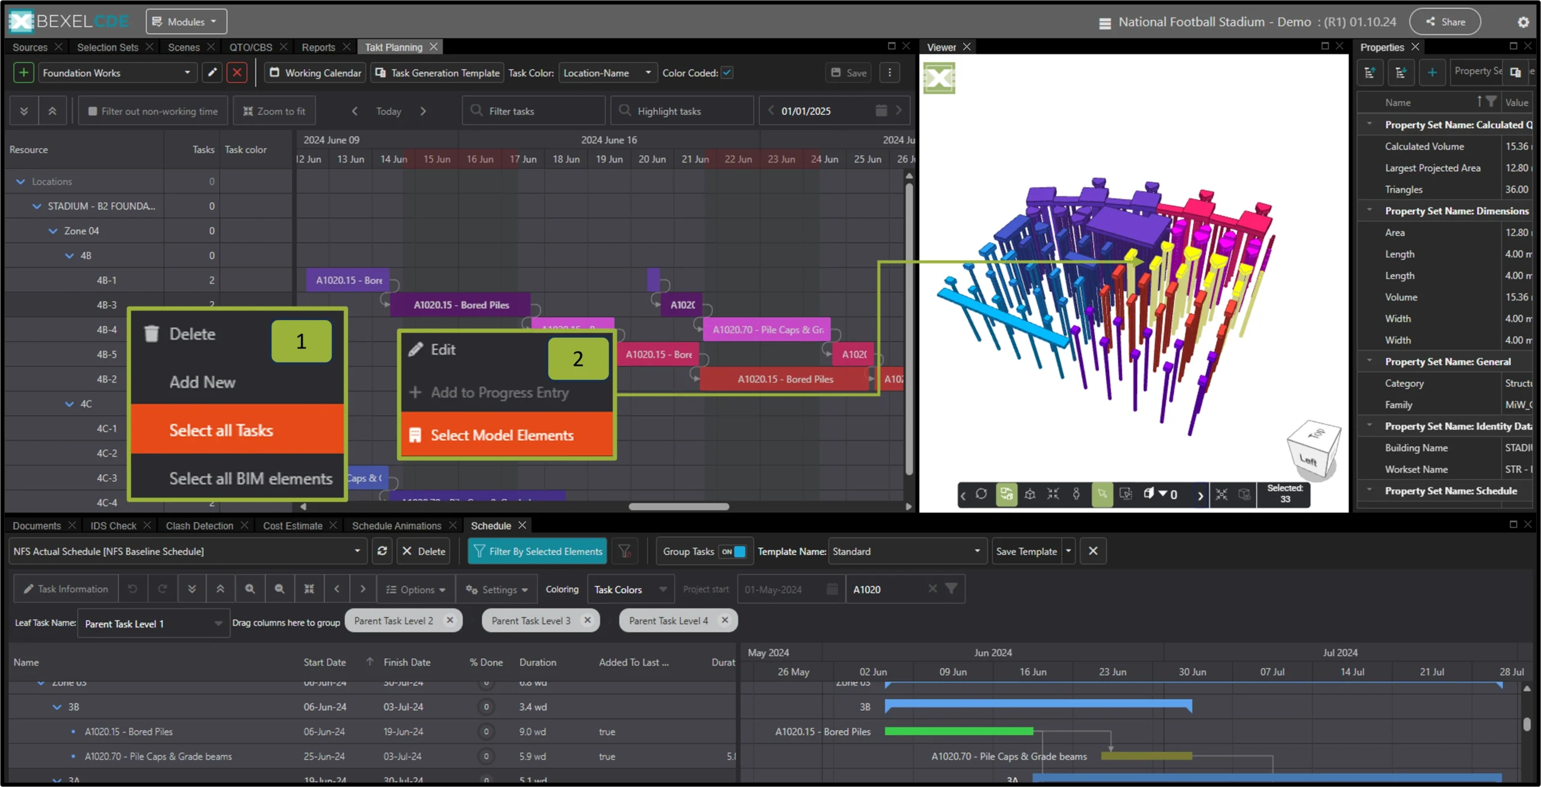The image size is (1541, 787).
Task: Click Task Generation Template button
Action: pyautogui.click(x=438, y=73)
